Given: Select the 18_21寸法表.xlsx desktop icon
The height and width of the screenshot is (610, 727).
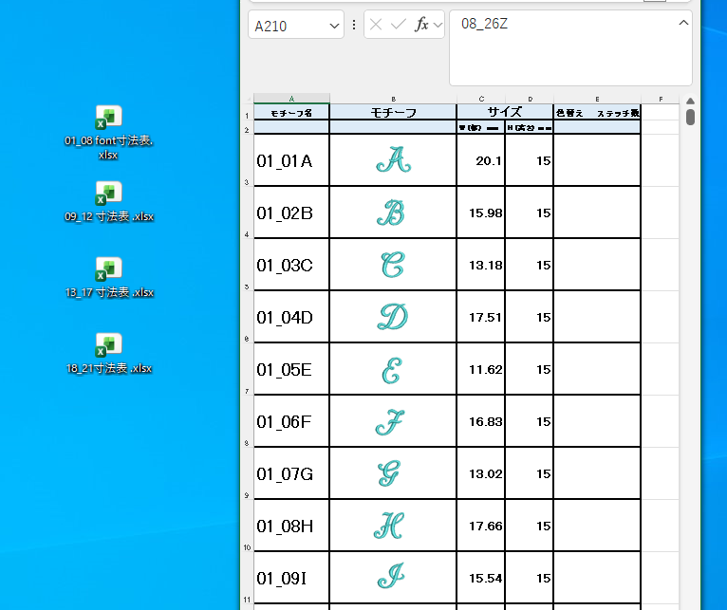Looking at the screenshot, I should pos(108,346).
